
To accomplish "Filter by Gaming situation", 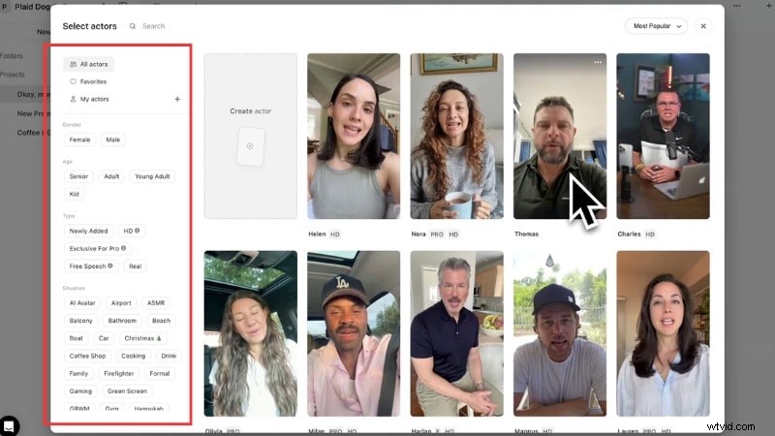I will coord(80,391).
